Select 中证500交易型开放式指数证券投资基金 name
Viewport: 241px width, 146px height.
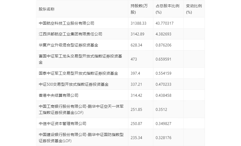pos(74,84)
